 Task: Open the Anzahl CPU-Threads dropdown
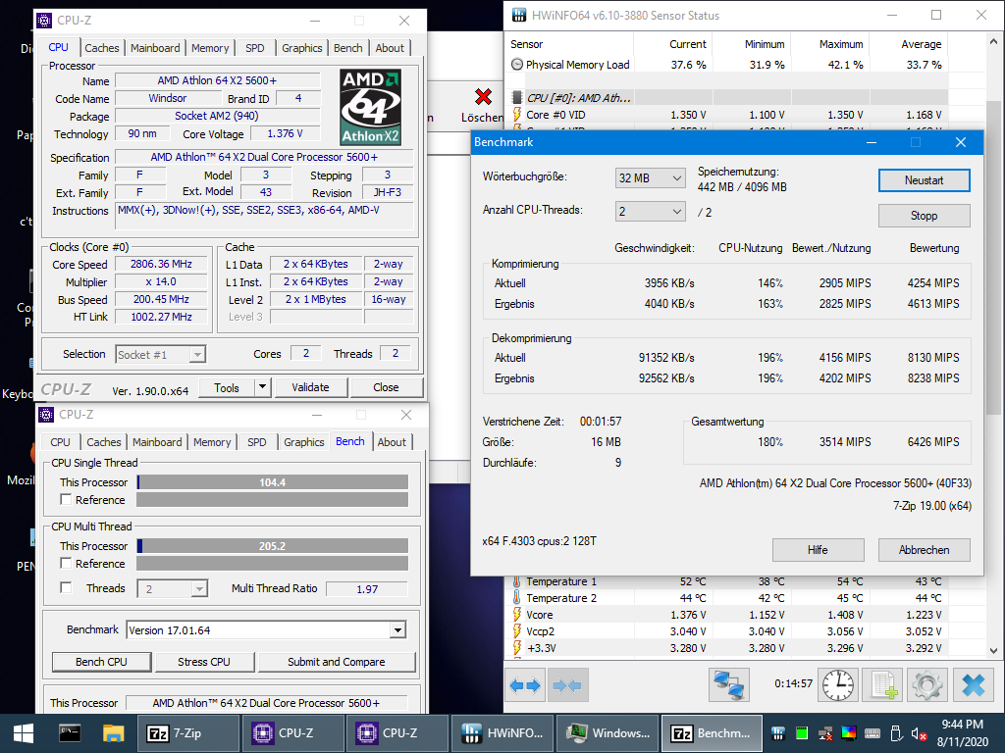tap(650, 212)
